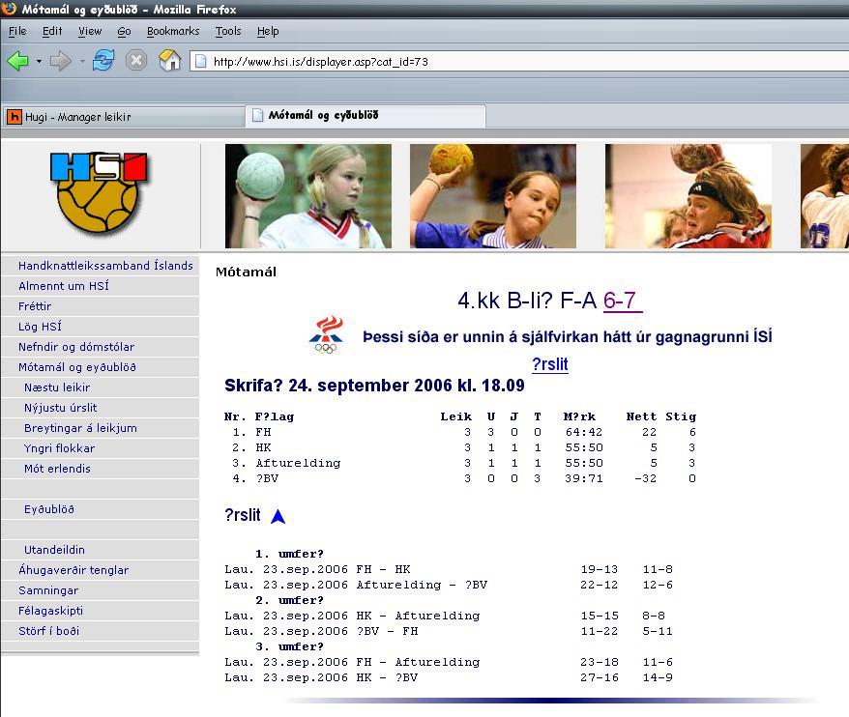Open Störf í boði sidebar link
The image size is (849, 717).
(x=48, y=631)
